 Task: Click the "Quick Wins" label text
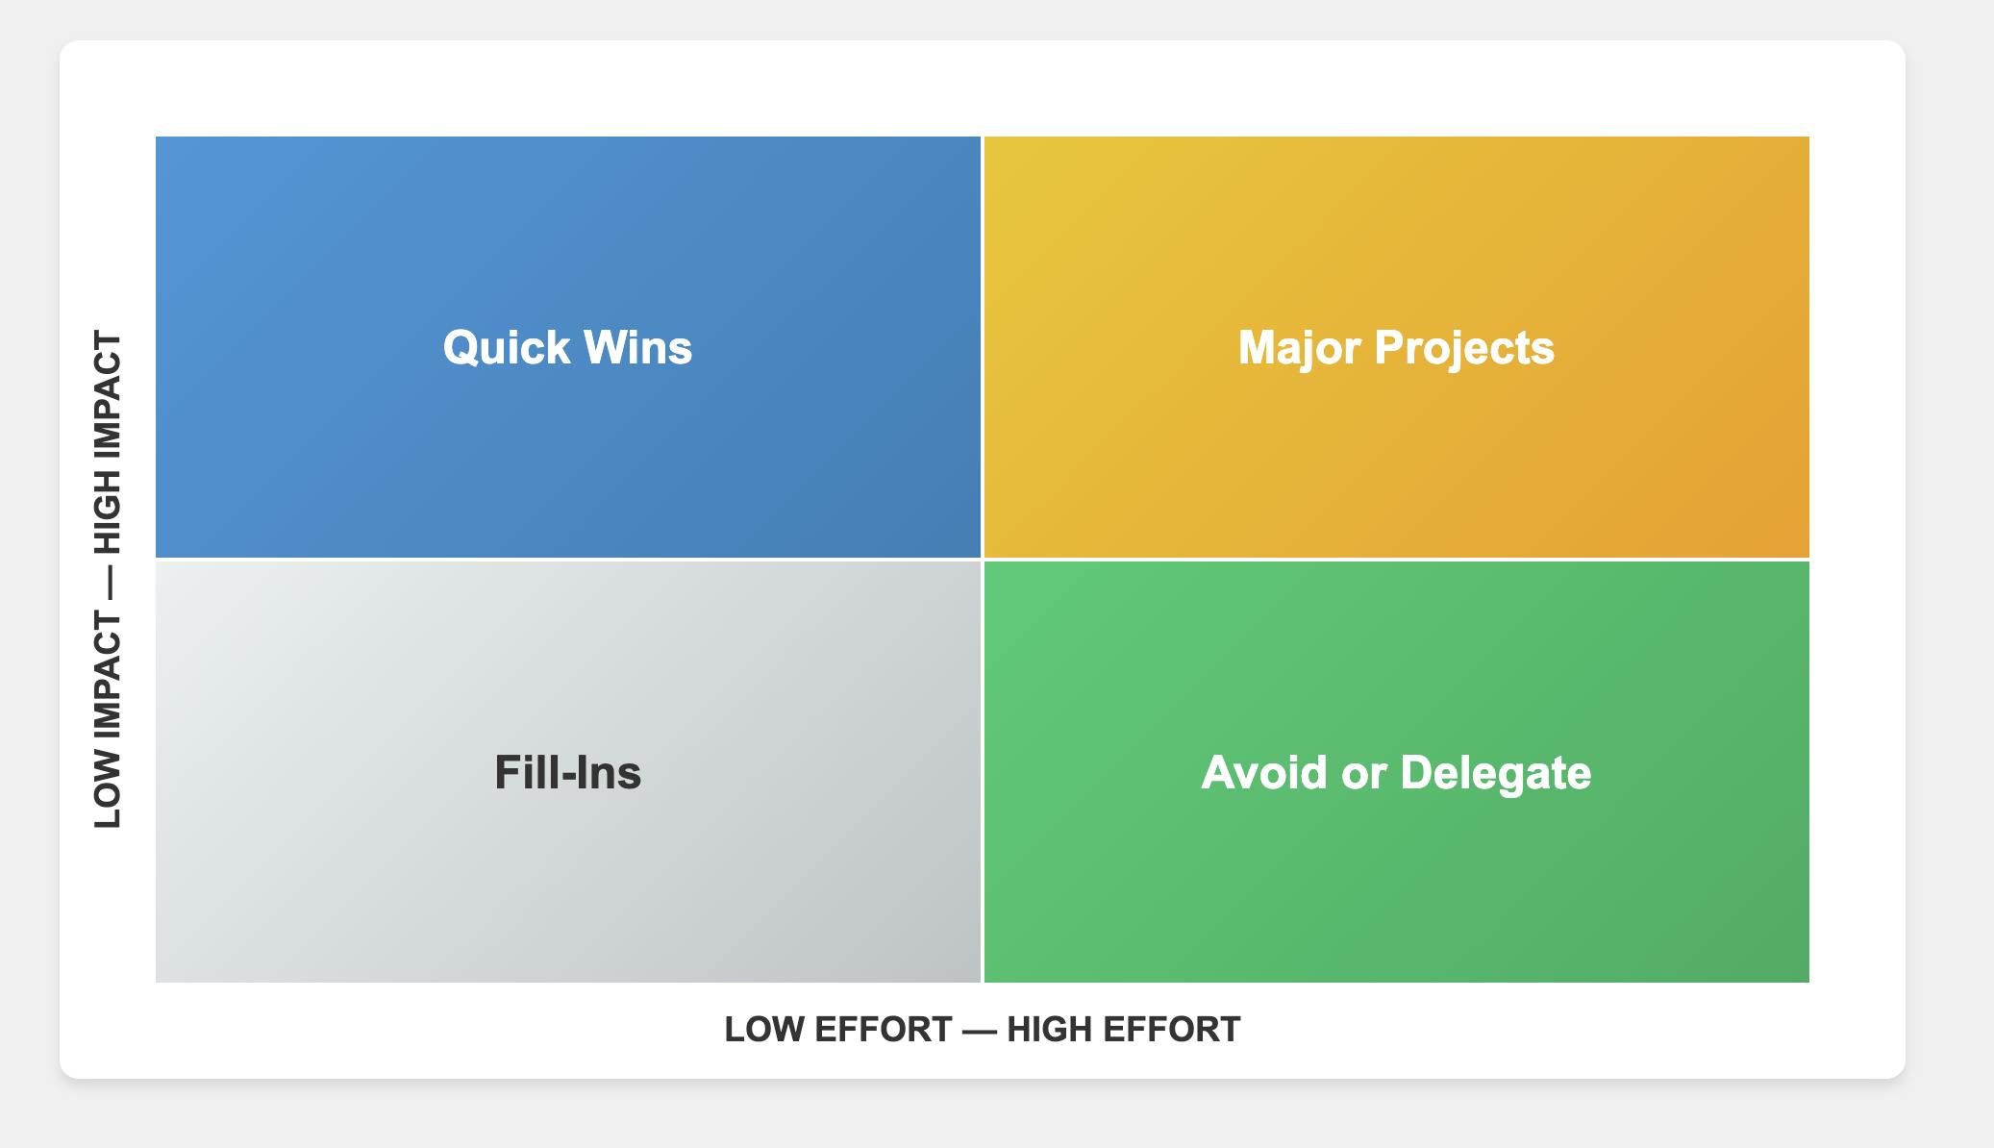coord(567,348)
